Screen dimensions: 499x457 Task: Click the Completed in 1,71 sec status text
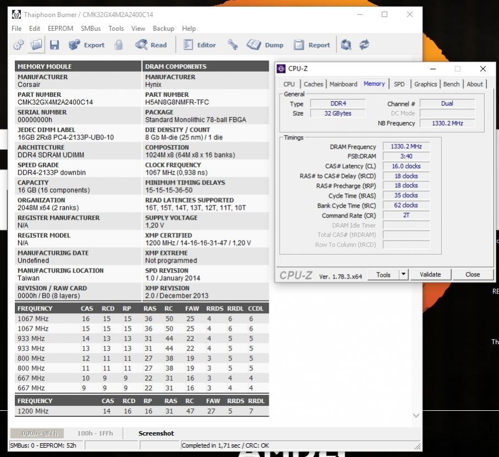225,445
